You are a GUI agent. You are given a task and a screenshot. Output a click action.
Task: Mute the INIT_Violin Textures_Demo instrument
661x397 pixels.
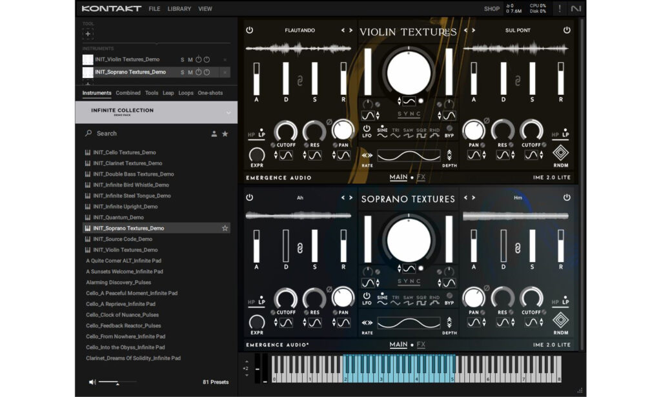coord(190,60)
